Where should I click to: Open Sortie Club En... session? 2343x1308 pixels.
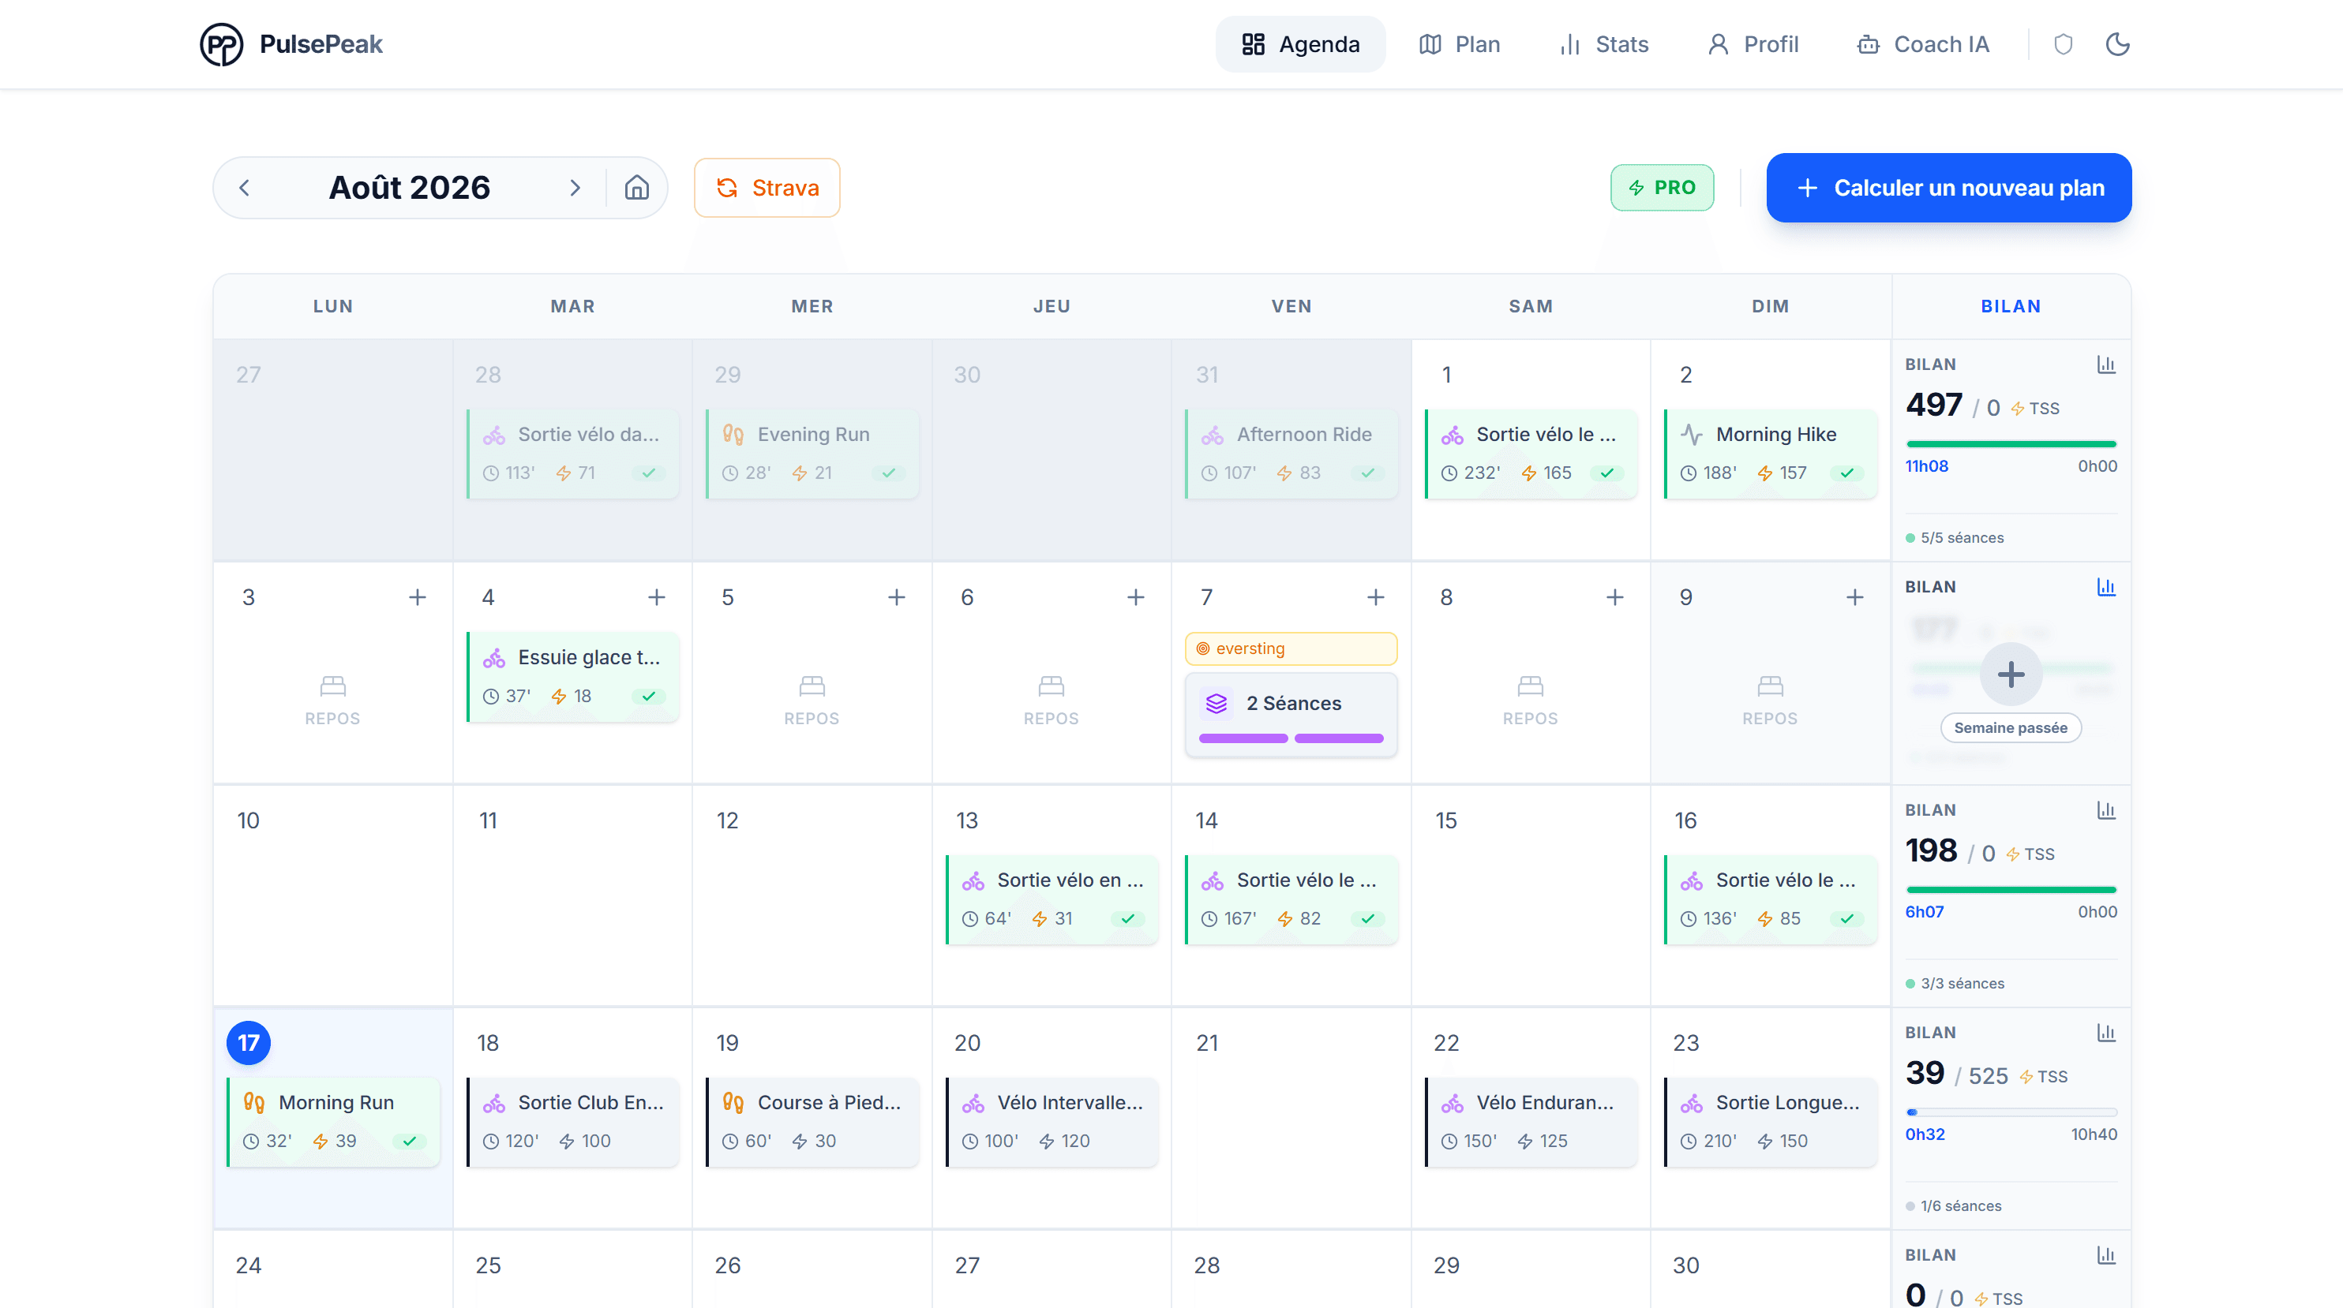pos(572,1122)
